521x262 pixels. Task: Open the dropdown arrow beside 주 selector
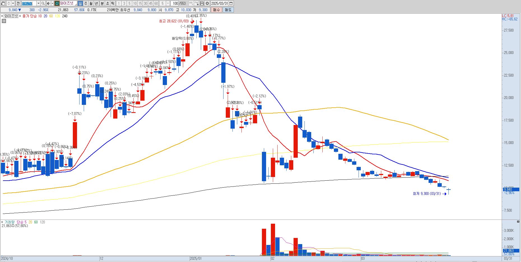[x=13, y=3]
